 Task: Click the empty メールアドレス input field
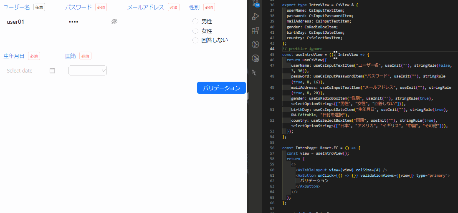[154, 22]
